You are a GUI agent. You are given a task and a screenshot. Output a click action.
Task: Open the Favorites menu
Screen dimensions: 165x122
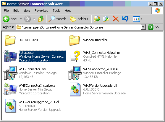[x=41, y=11]
